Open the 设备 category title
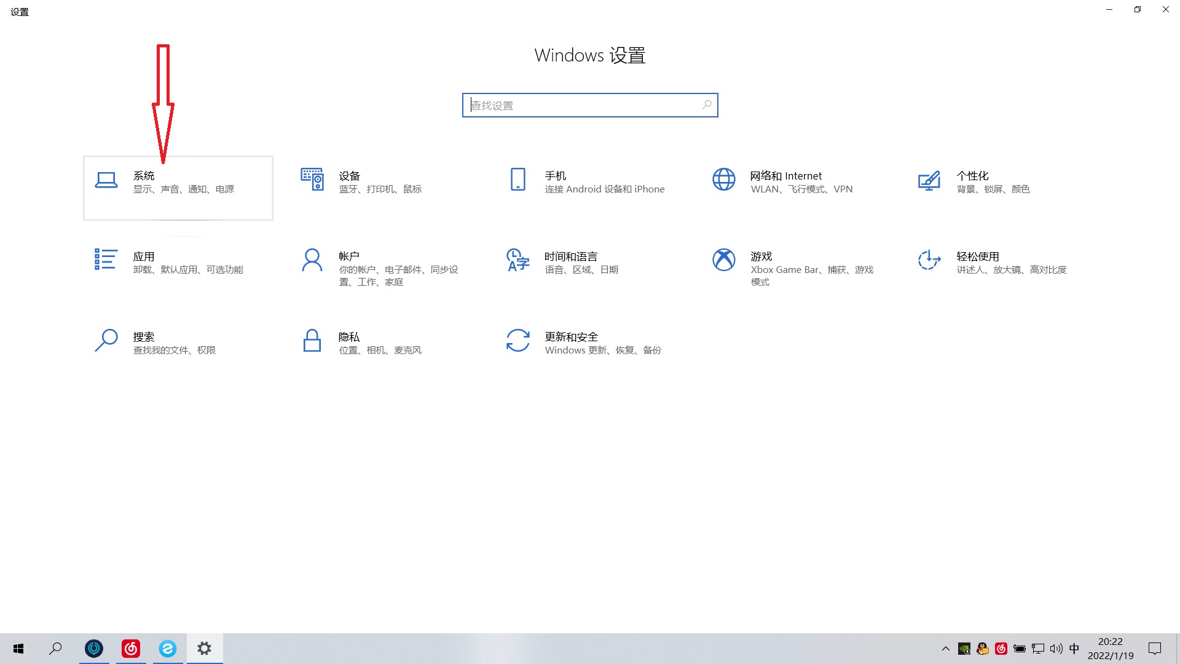 350,176
